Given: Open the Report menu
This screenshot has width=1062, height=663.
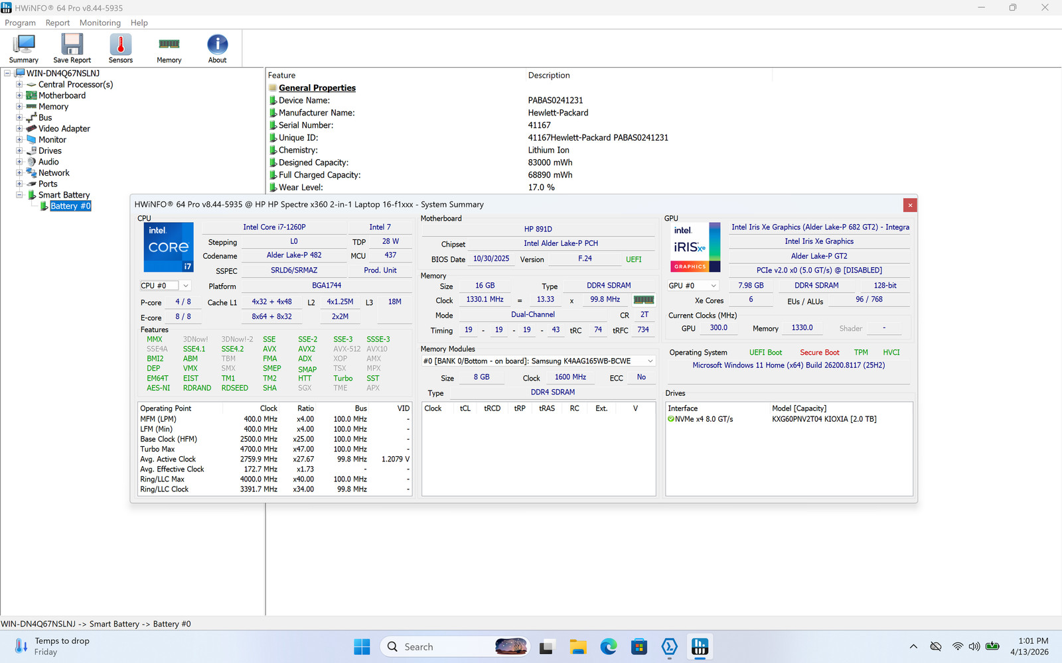Looking at the screenshot, I should pyautogui.click(x=58, y=23).
